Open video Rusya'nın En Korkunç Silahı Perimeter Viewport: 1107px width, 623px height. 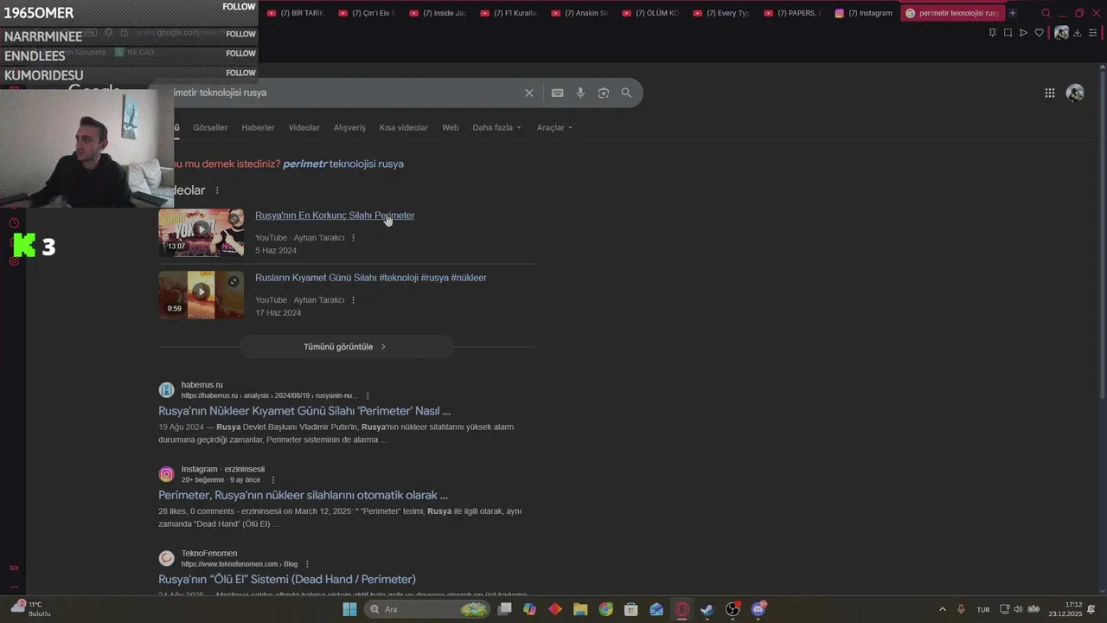[x=335, y=215]
